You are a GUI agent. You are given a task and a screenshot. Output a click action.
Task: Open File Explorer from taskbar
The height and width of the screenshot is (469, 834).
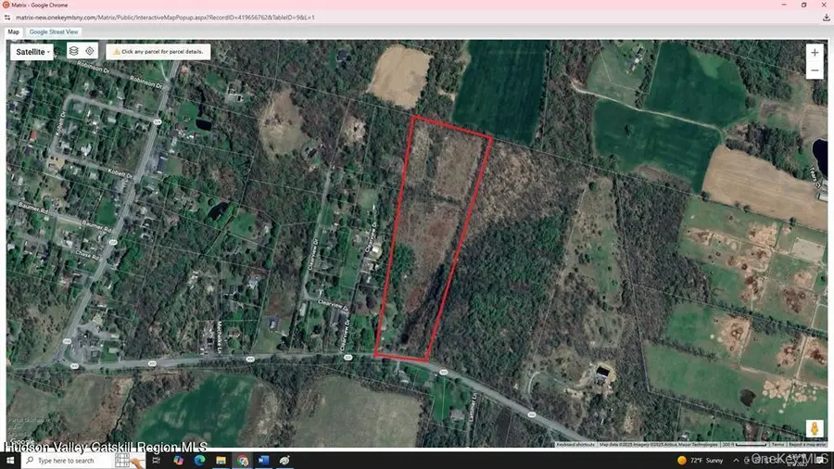coord(221,461)
